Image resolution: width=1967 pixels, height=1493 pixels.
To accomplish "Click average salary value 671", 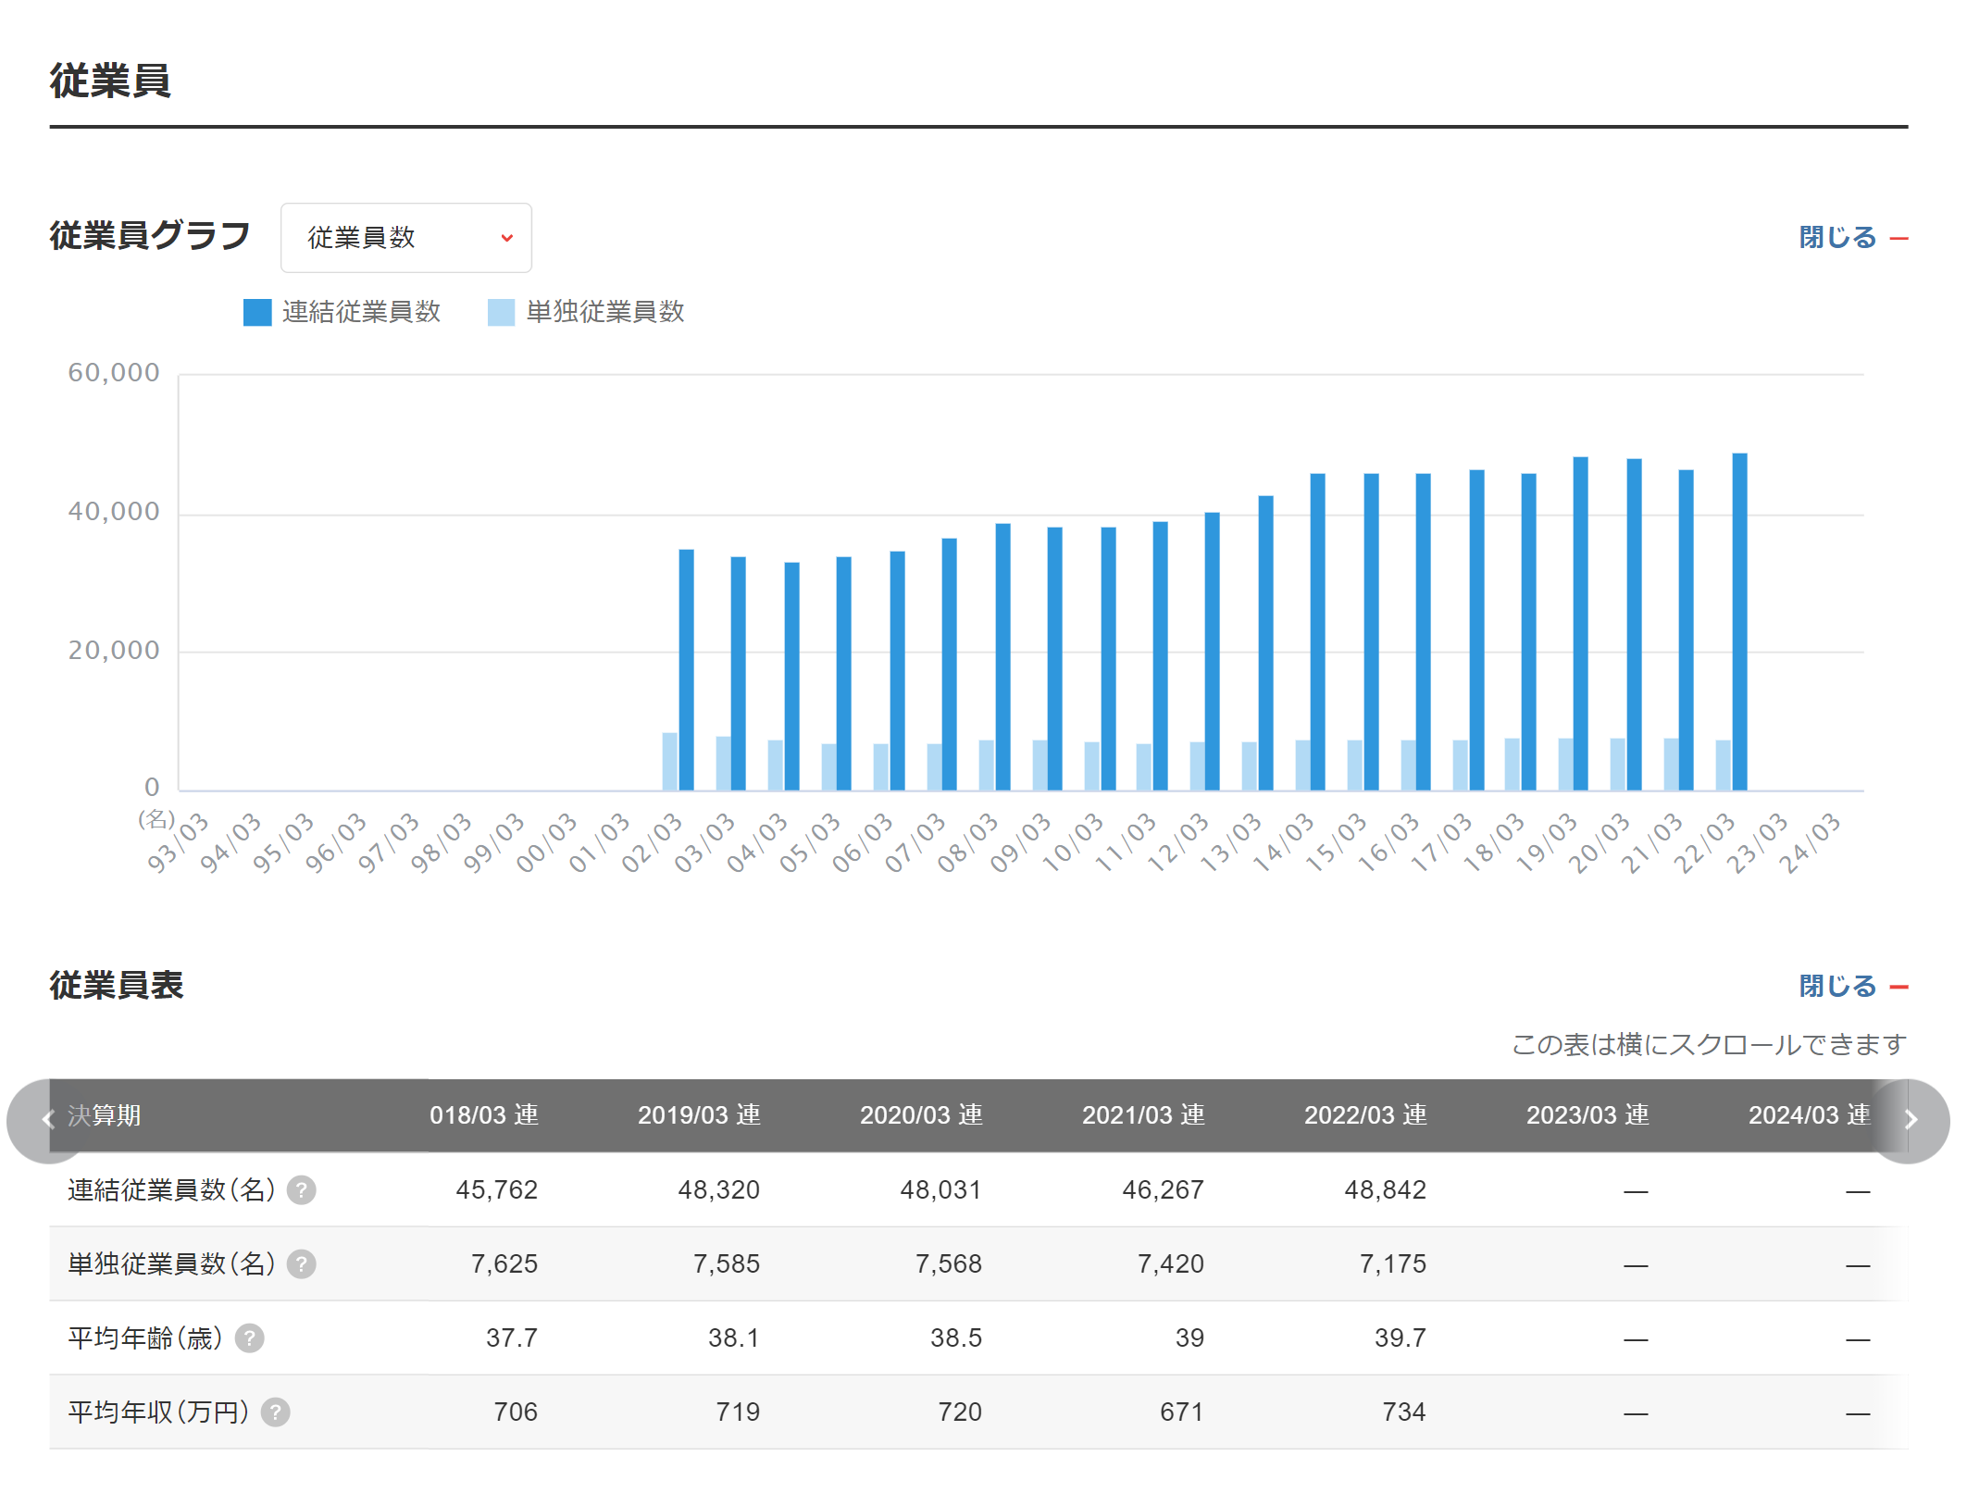I will point(1182,1412).
